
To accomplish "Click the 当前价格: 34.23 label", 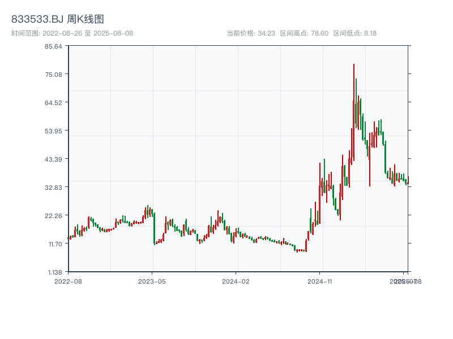I will click(251, 33).
